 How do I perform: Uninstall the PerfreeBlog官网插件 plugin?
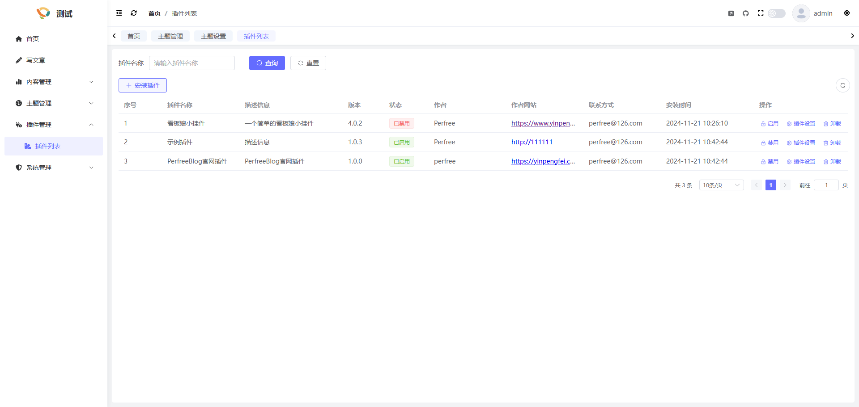(x=832, y=162)
